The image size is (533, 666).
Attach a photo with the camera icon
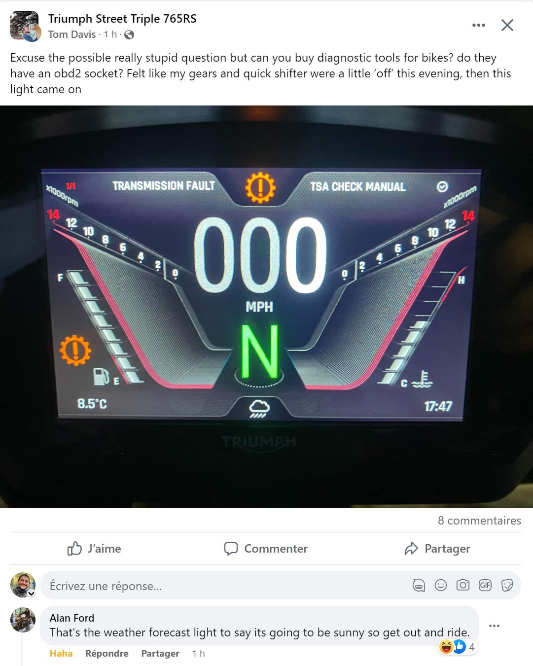(x=463, y=585)
